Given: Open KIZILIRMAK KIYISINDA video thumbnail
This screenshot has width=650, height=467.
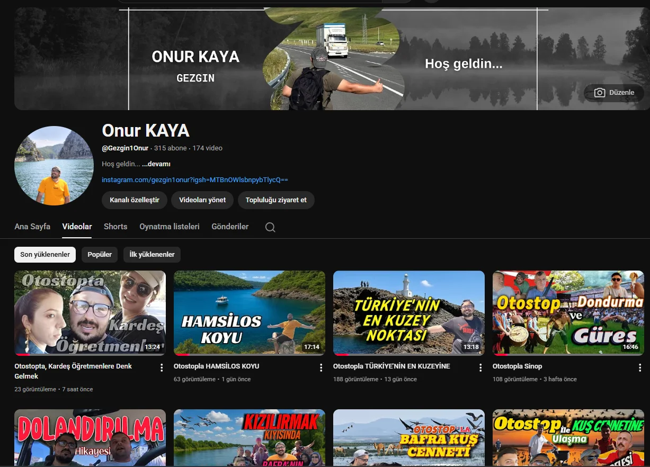Looking at the screenshot, I should 250,437.
